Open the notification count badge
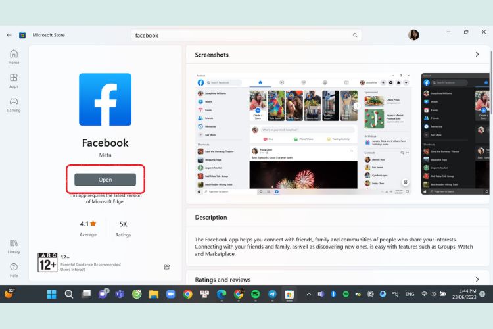This screenshot has width=493, height=329. (482, 294)
